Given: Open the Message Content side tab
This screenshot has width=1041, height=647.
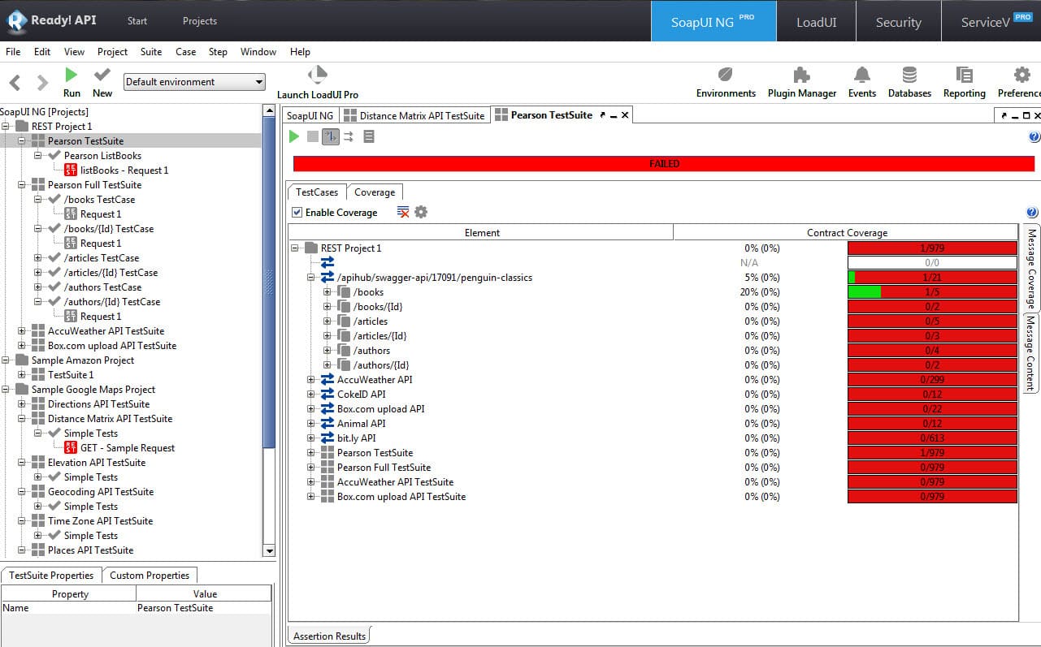Looking at the screenshot, I should coord(1031,353).
